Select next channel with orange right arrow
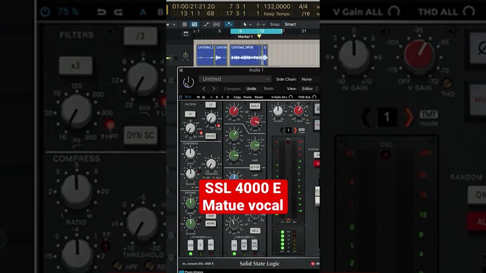The height and width of the screenshot is (273, 486). pos(295,130)
